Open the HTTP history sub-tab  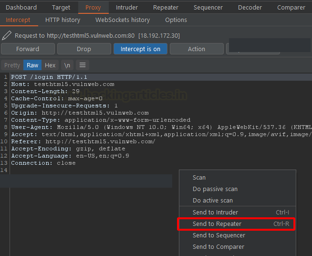coord(62,20)
